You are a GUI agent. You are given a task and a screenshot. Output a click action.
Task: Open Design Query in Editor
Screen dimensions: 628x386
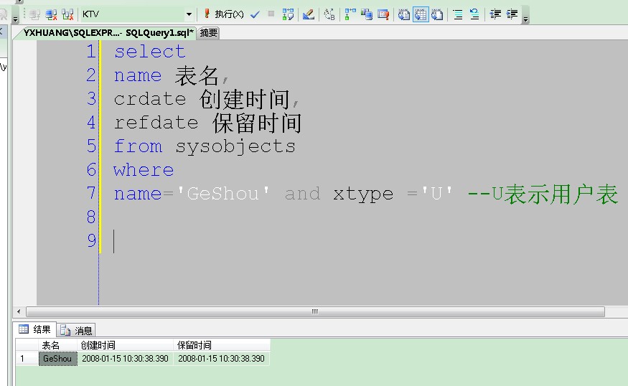(308, 14)
